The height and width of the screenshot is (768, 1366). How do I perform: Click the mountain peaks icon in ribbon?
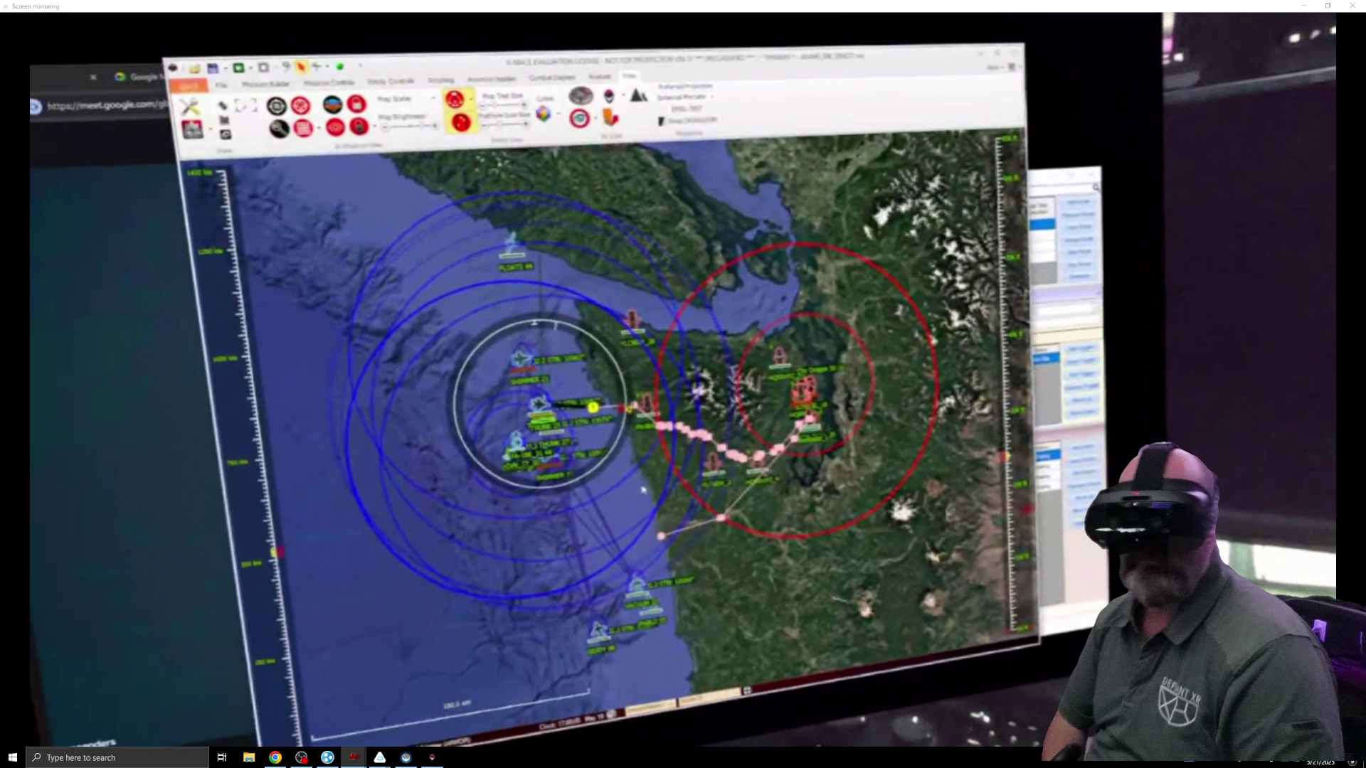point(639,95)
